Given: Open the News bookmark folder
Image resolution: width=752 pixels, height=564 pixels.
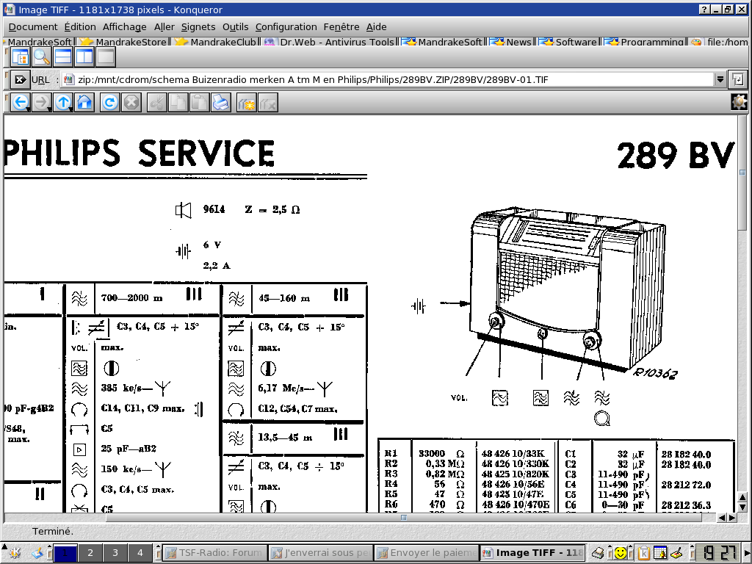Looking at the screenshot, I should pyautogui.click(x=511, y=42).
